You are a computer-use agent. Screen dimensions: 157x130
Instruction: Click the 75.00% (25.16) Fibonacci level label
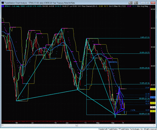pyautogui.click(x=145, y=83)
